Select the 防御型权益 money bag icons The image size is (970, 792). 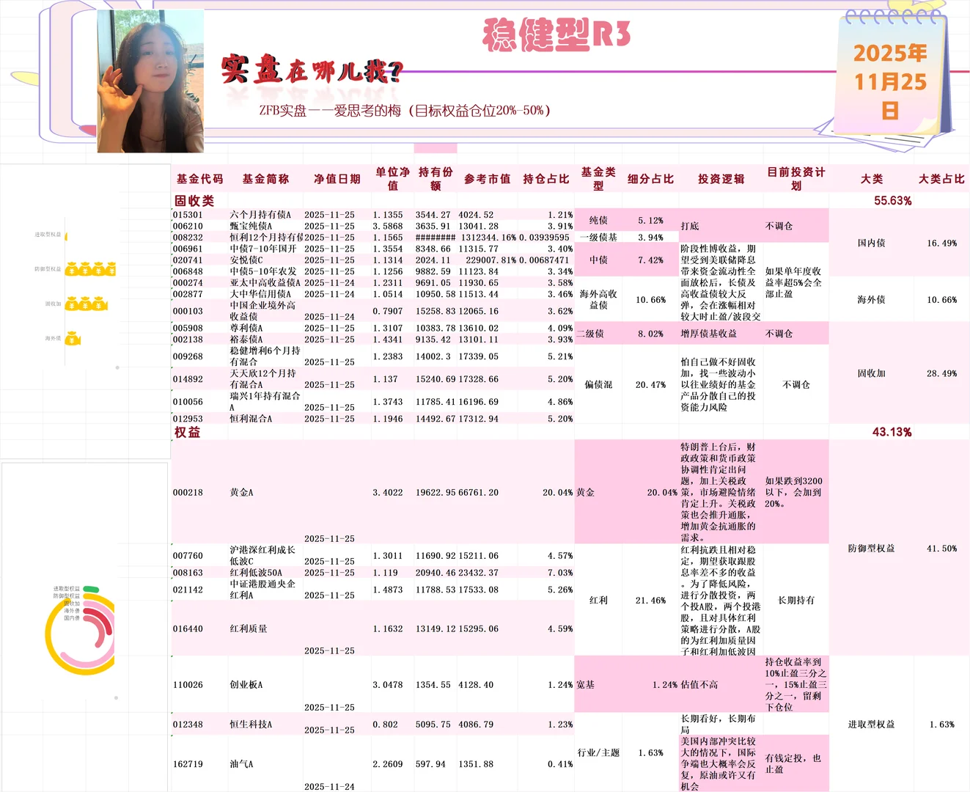pos(91,270)
